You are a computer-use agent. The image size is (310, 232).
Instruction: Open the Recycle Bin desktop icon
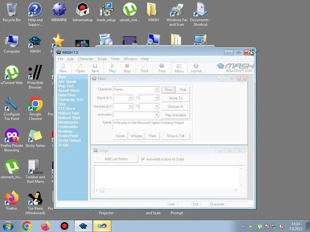point(12,12)
